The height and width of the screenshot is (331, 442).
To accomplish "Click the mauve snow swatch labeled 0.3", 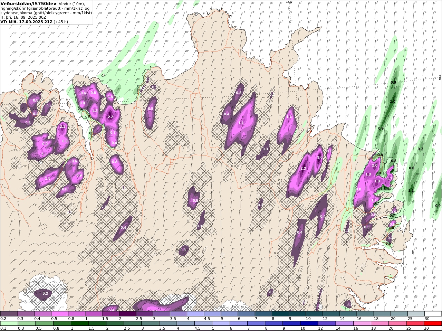I will [26, 314].
